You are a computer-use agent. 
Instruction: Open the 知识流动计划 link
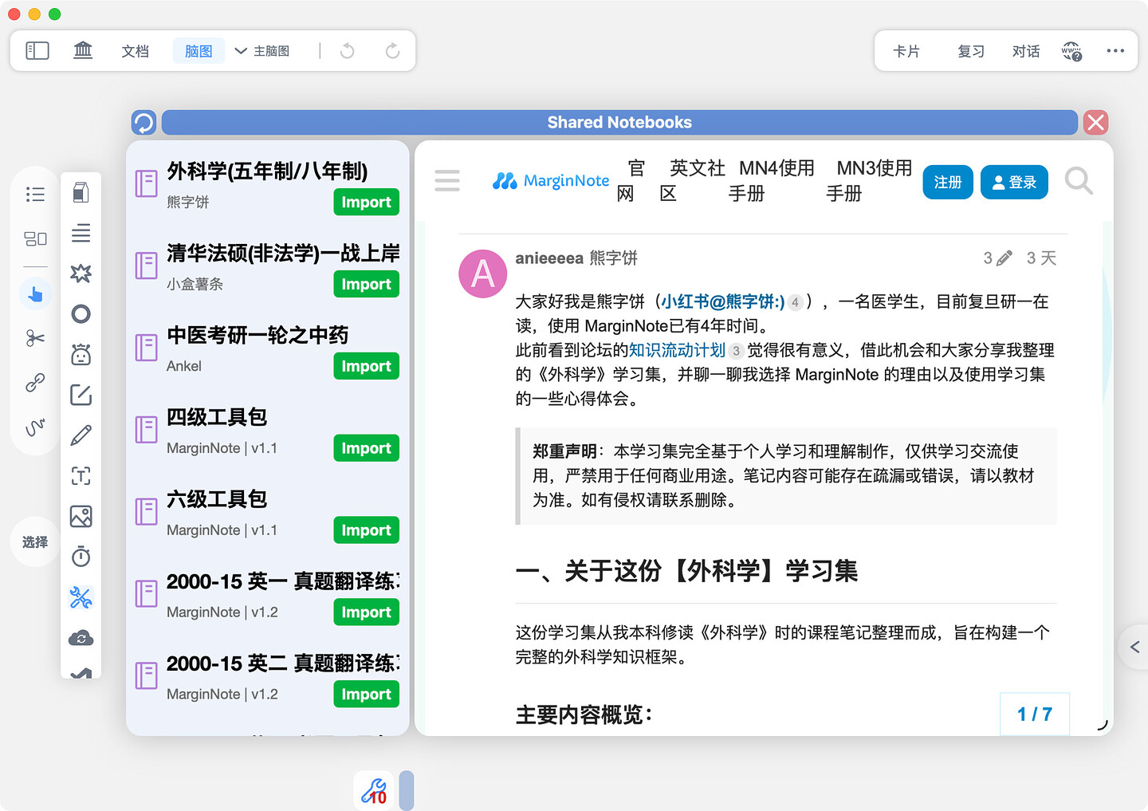coord(677,350)
